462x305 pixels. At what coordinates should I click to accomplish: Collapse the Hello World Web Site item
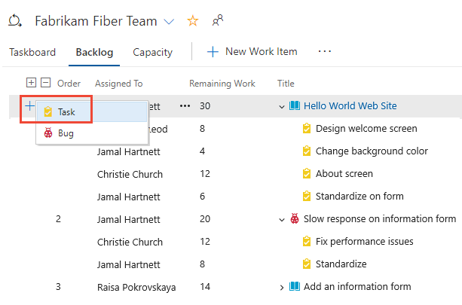point(282,107)
